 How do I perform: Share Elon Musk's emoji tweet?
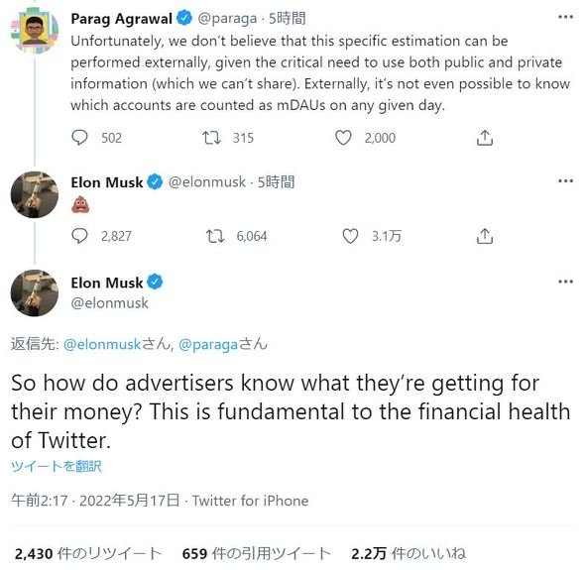point(485,236)
